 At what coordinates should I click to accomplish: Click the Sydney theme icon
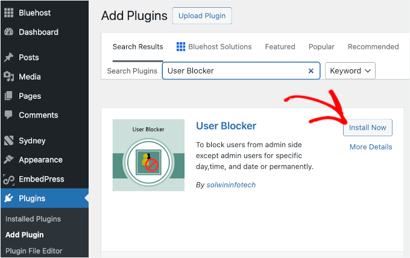8,140
